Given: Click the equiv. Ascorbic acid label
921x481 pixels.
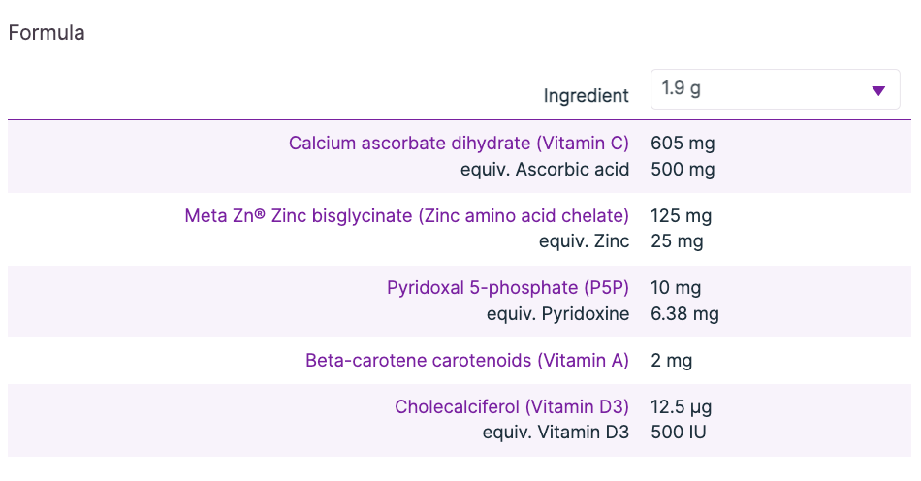Looking at the screenshot, I should [545, 170].
